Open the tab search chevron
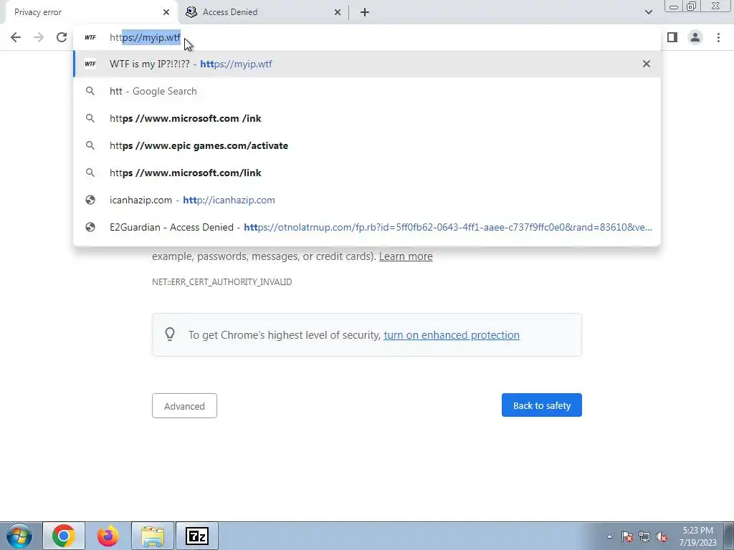Viewport: 734px width, 550px height. 648,12
